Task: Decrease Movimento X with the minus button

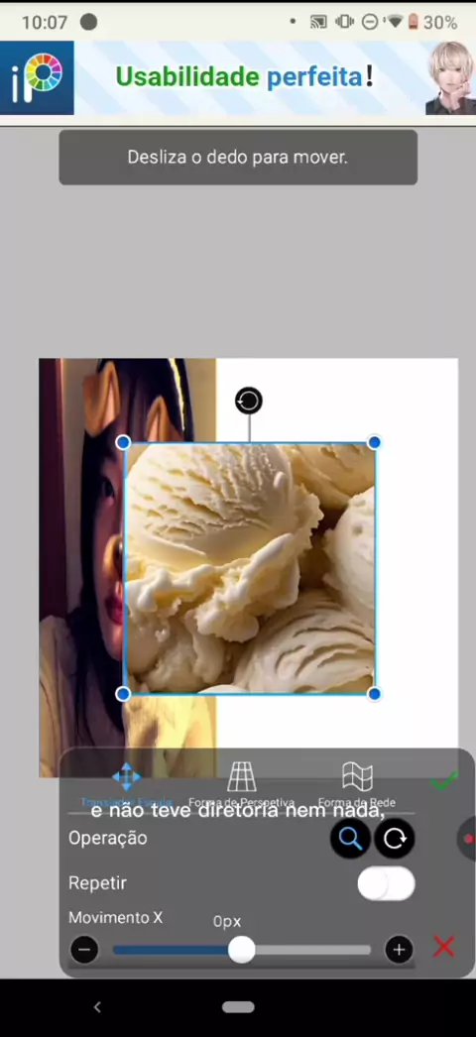Action: tap(84, 950)
